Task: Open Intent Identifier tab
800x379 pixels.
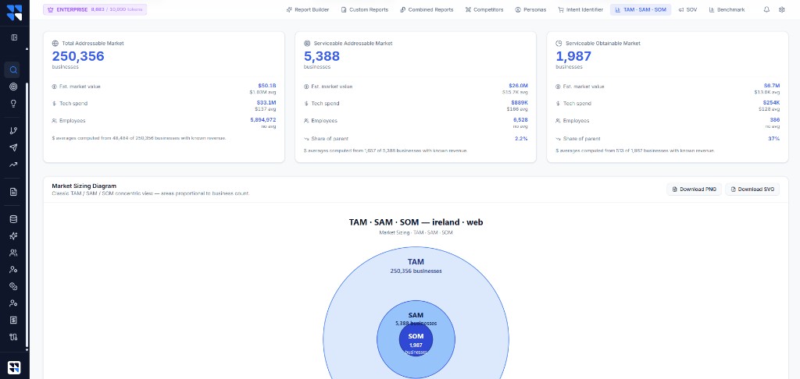Action: click(580, 9)
